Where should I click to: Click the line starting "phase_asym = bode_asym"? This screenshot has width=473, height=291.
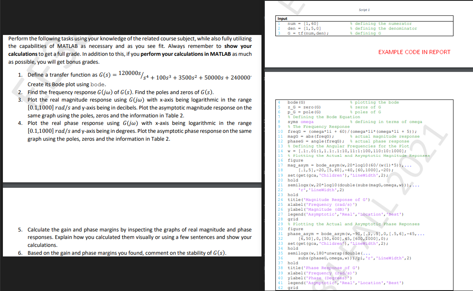click(356, 234)
